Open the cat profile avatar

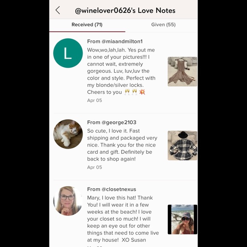tap(68, 134)
